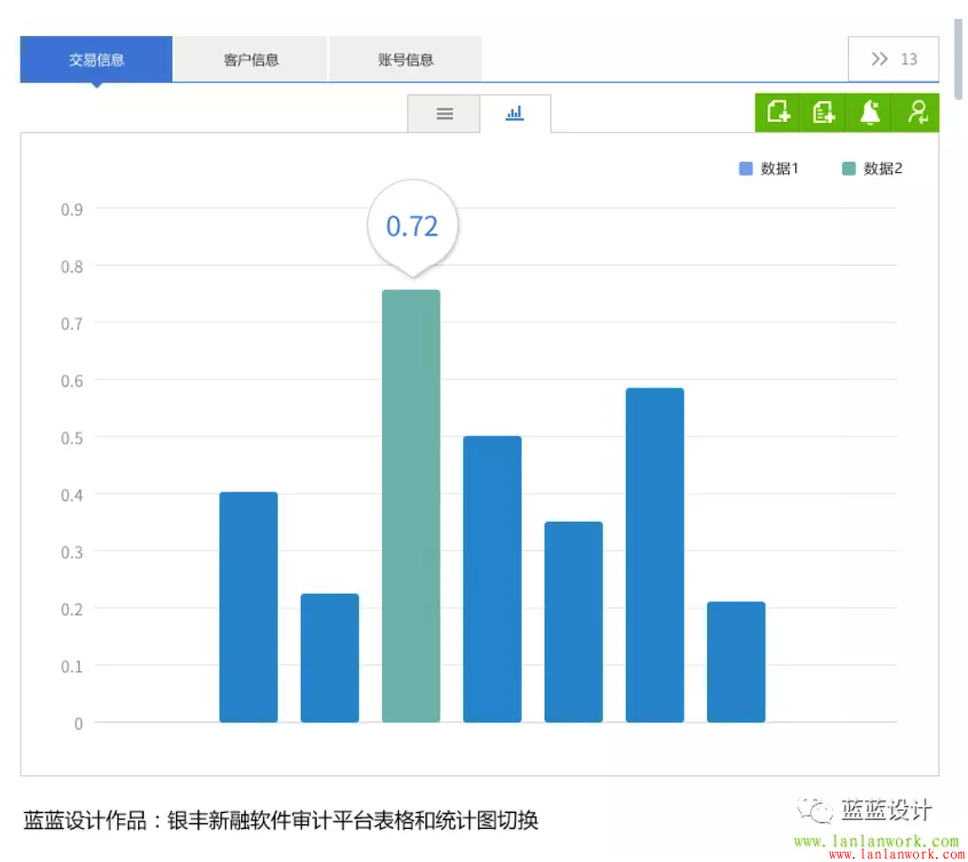
Task: Click the chat bubble logo icon
Action: point(813,808)
